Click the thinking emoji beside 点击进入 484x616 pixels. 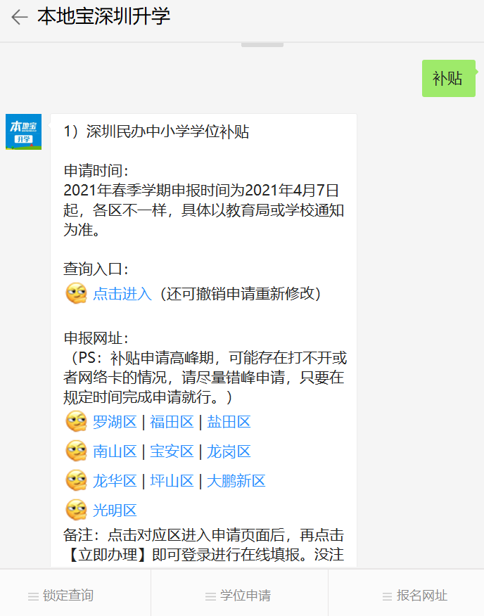[76, 293]
